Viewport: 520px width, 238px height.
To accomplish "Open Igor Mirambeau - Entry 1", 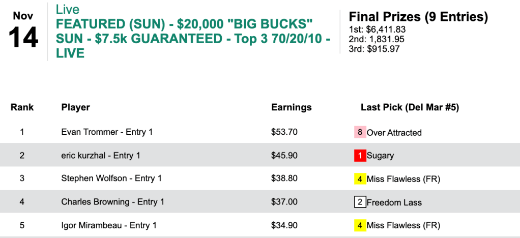I will (x=109, y=225).
